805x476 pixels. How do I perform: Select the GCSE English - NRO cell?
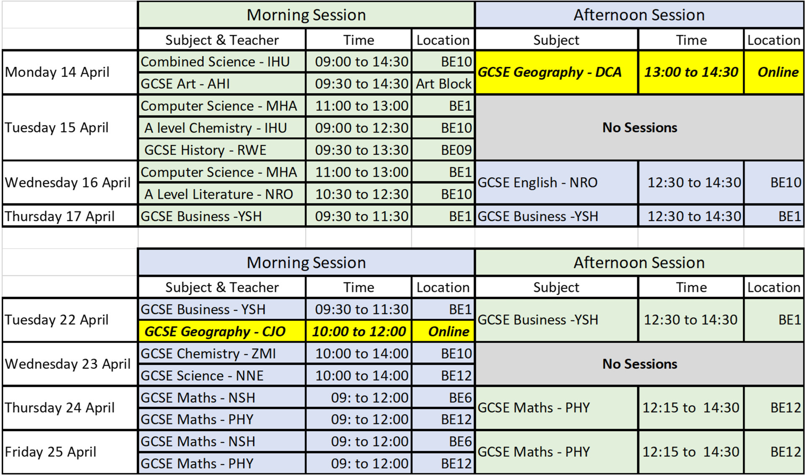point(556,182)
